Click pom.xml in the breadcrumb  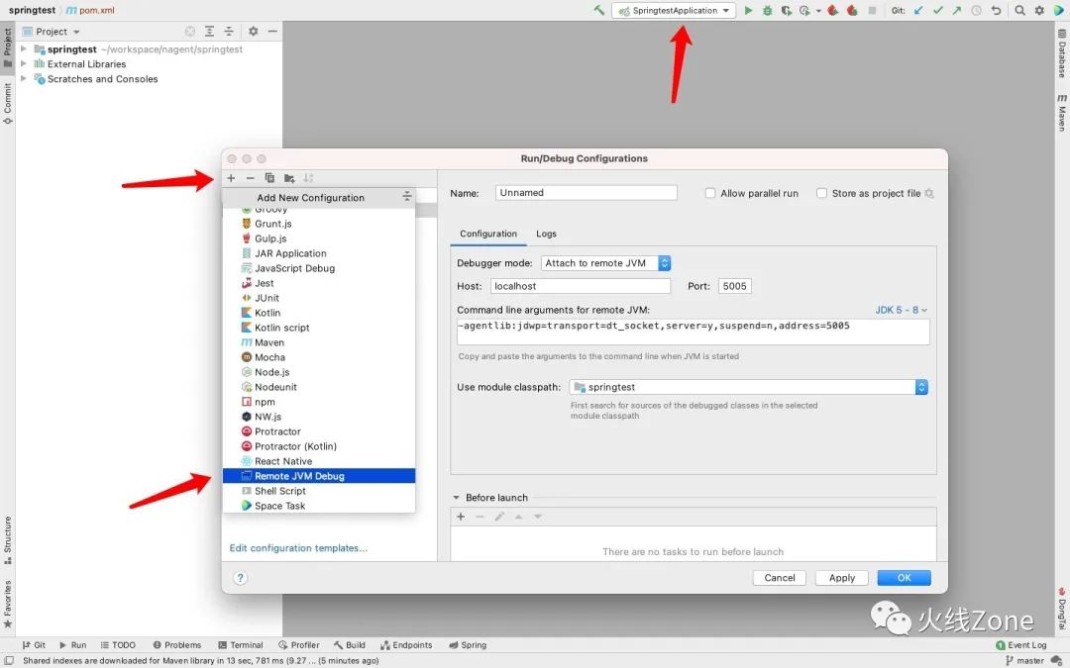[91, 10]
